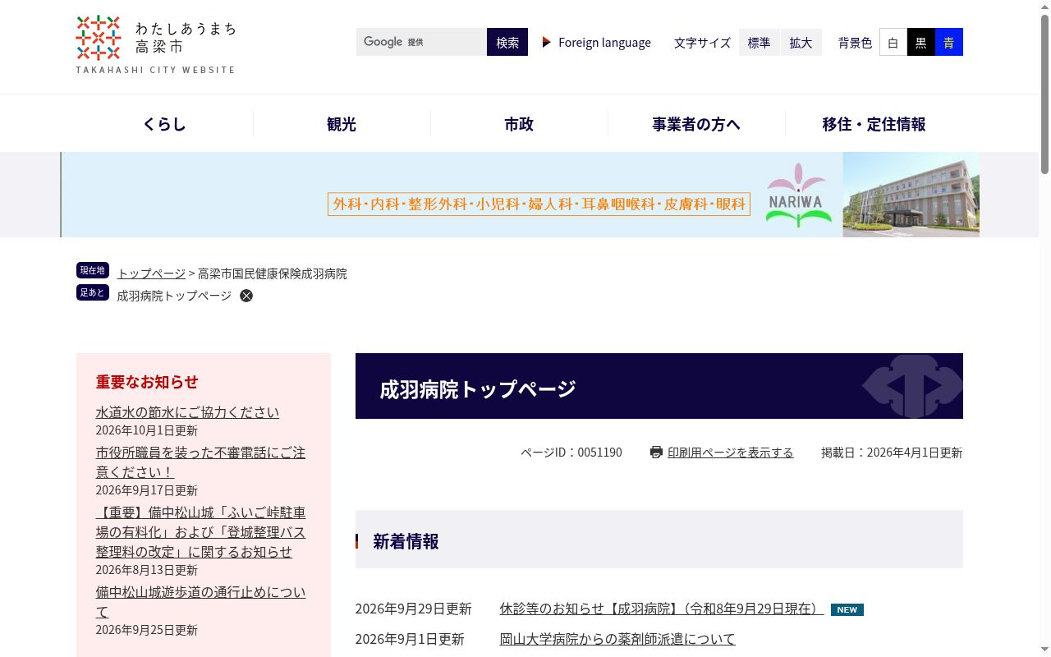Click the 2026年9月29日更新 date text

click(x=414, y=609)
